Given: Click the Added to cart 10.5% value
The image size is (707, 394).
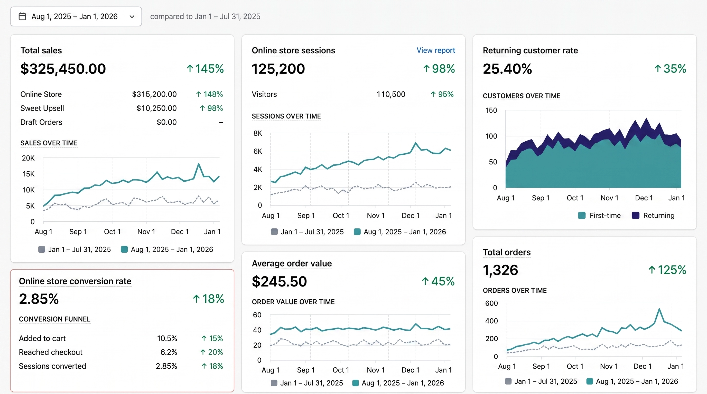Looking at the screenshot, I should click(167, 338).
